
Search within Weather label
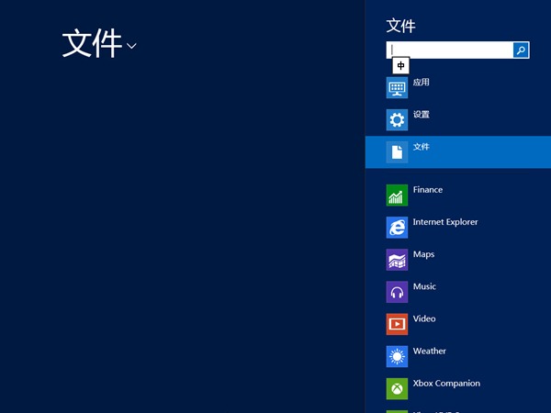(430, 352)
